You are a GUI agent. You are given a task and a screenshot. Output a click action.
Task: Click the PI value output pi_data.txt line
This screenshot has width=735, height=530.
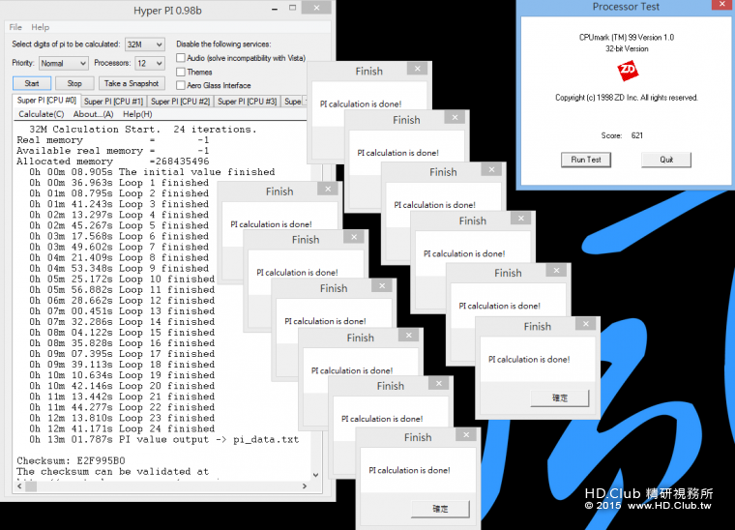164,439
